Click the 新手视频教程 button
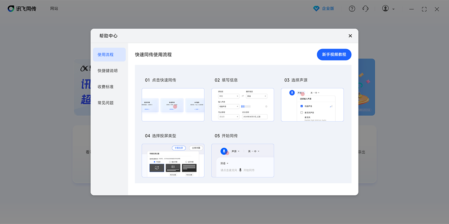The width and height of the screenshot is (449, 224). click(334, 55)
